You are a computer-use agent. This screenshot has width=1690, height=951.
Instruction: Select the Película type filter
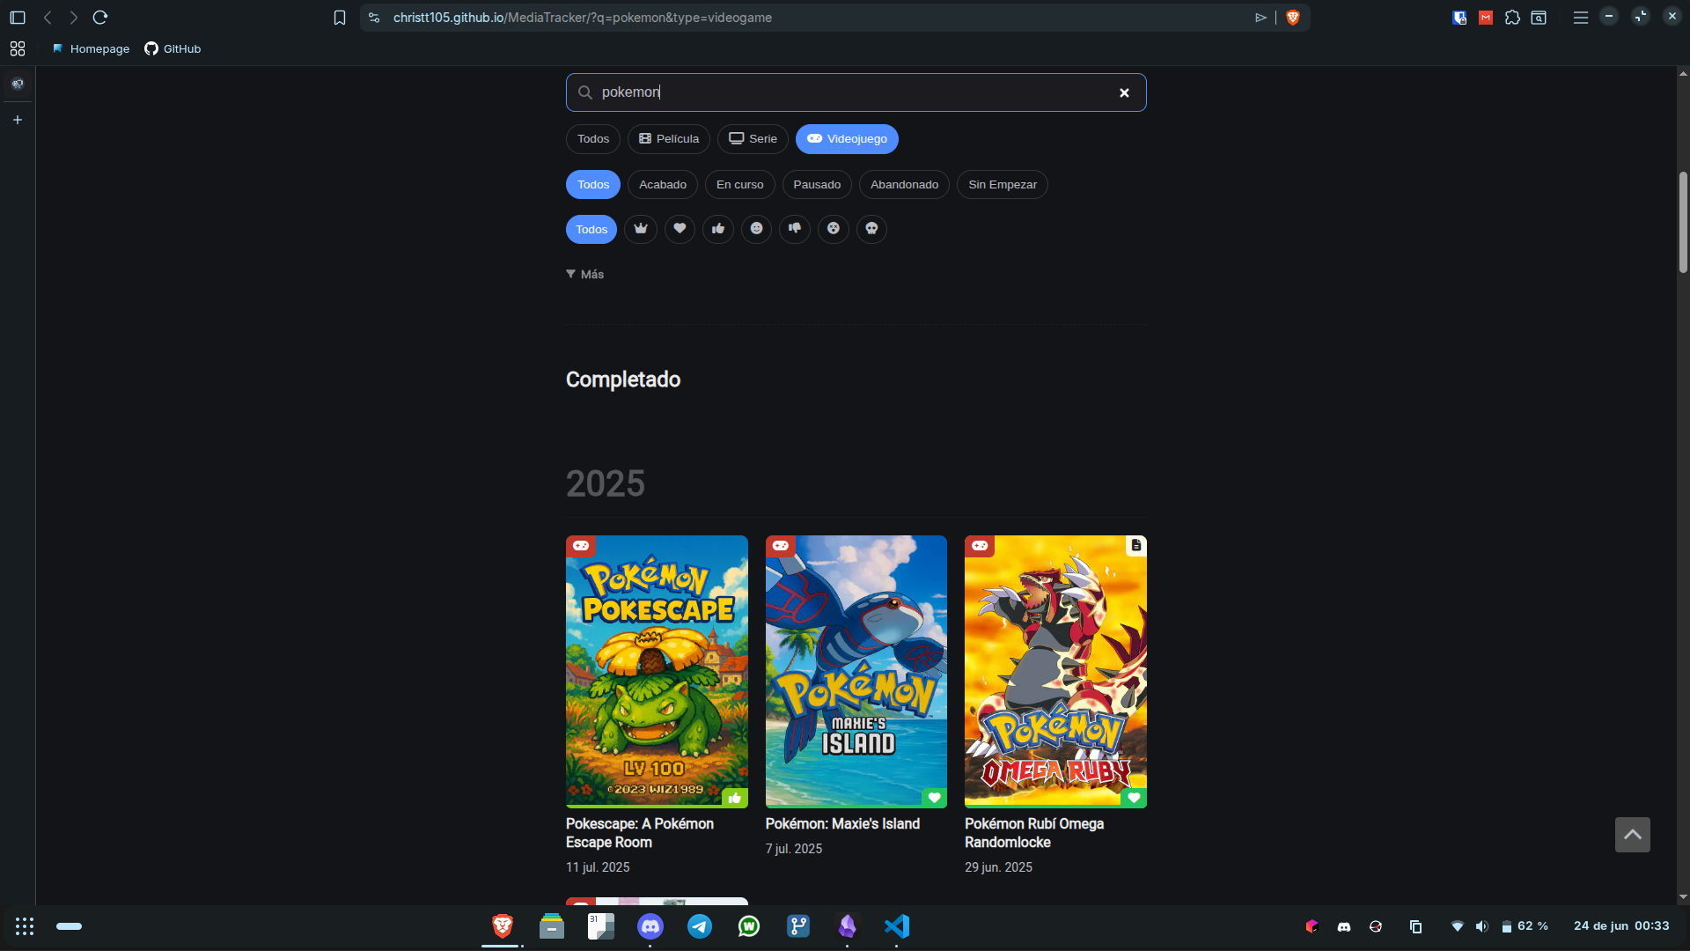point(669,139)
